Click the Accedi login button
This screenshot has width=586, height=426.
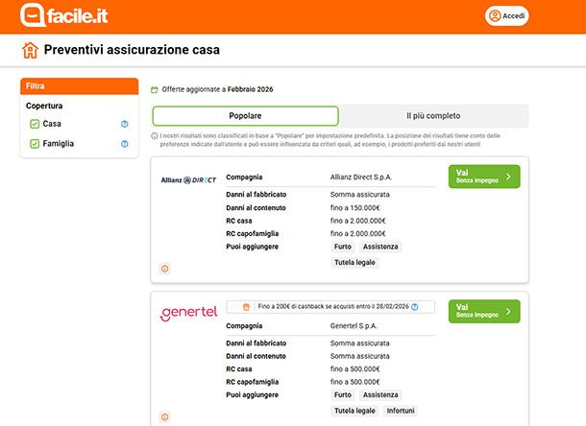coord(507,16)
